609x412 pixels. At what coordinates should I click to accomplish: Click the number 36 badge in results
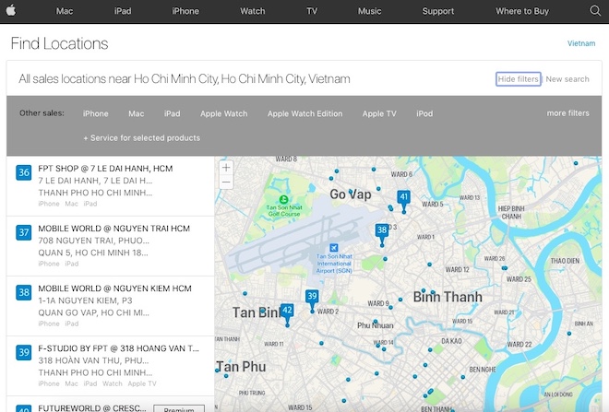tap(24, 172)
